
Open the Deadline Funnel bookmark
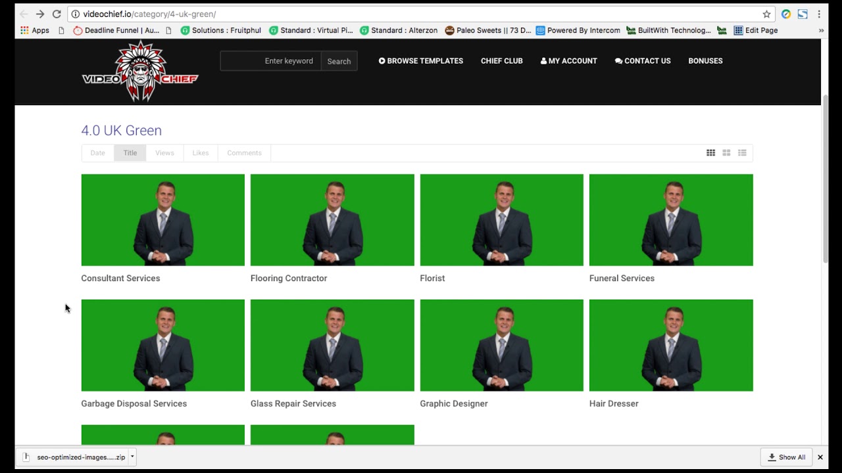pyautogui.click(x=116, y=30)
